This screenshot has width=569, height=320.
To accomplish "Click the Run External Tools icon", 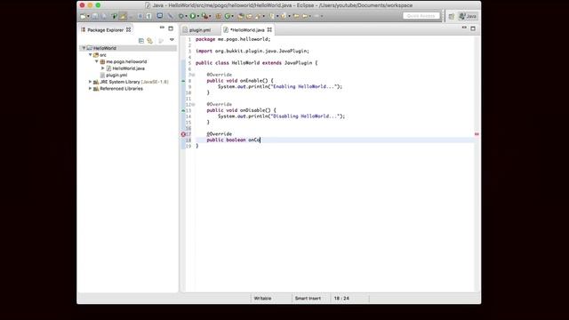I will [x=205, y=16].
